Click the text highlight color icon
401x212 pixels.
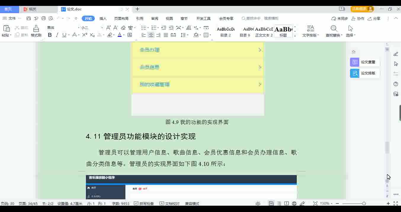pyautogui.click(x=110, y=35)
